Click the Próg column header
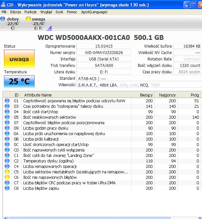The height and width of the screenshot is (219, 202). click(189, 95)
